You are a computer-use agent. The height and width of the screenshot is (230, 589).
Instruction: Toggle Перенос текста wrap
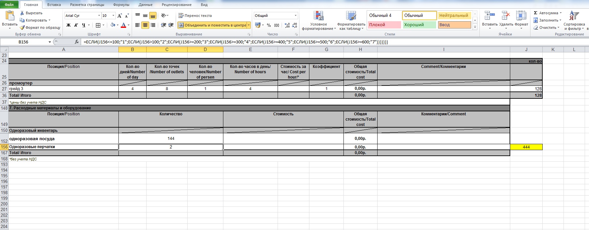pyautogui.click(x=195, y=16)
